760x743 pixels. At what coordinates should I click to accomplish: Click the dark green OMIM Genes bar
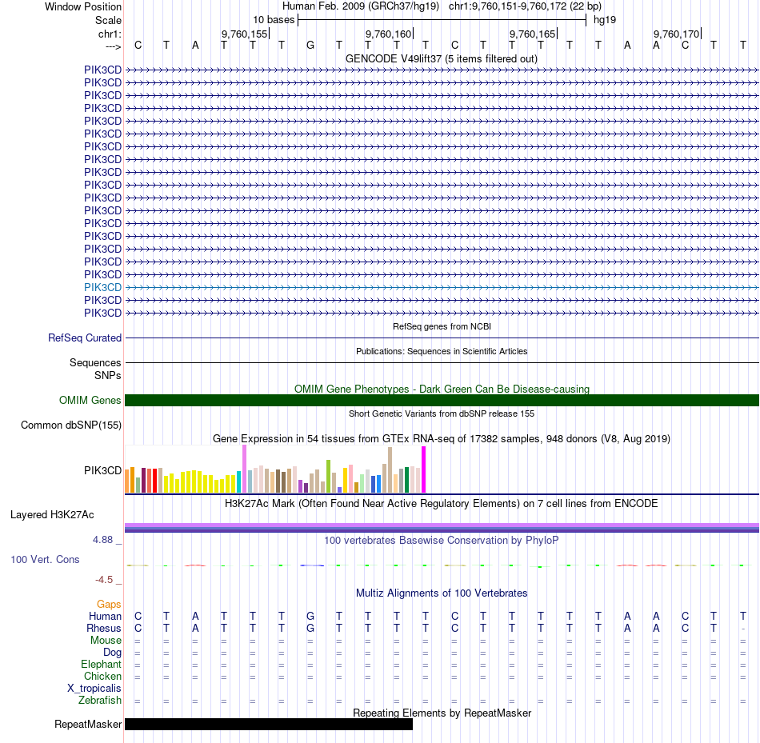(x=442, y=401)
